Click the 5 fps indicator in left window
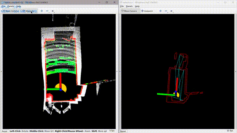The height and width of the screenshot is (133, 237). tap(112, 131)
